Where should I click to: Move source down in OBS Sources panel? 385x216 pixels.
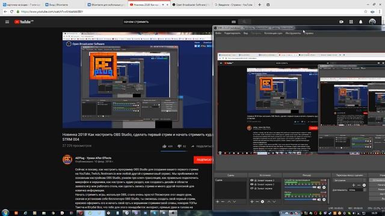(274, 202)
